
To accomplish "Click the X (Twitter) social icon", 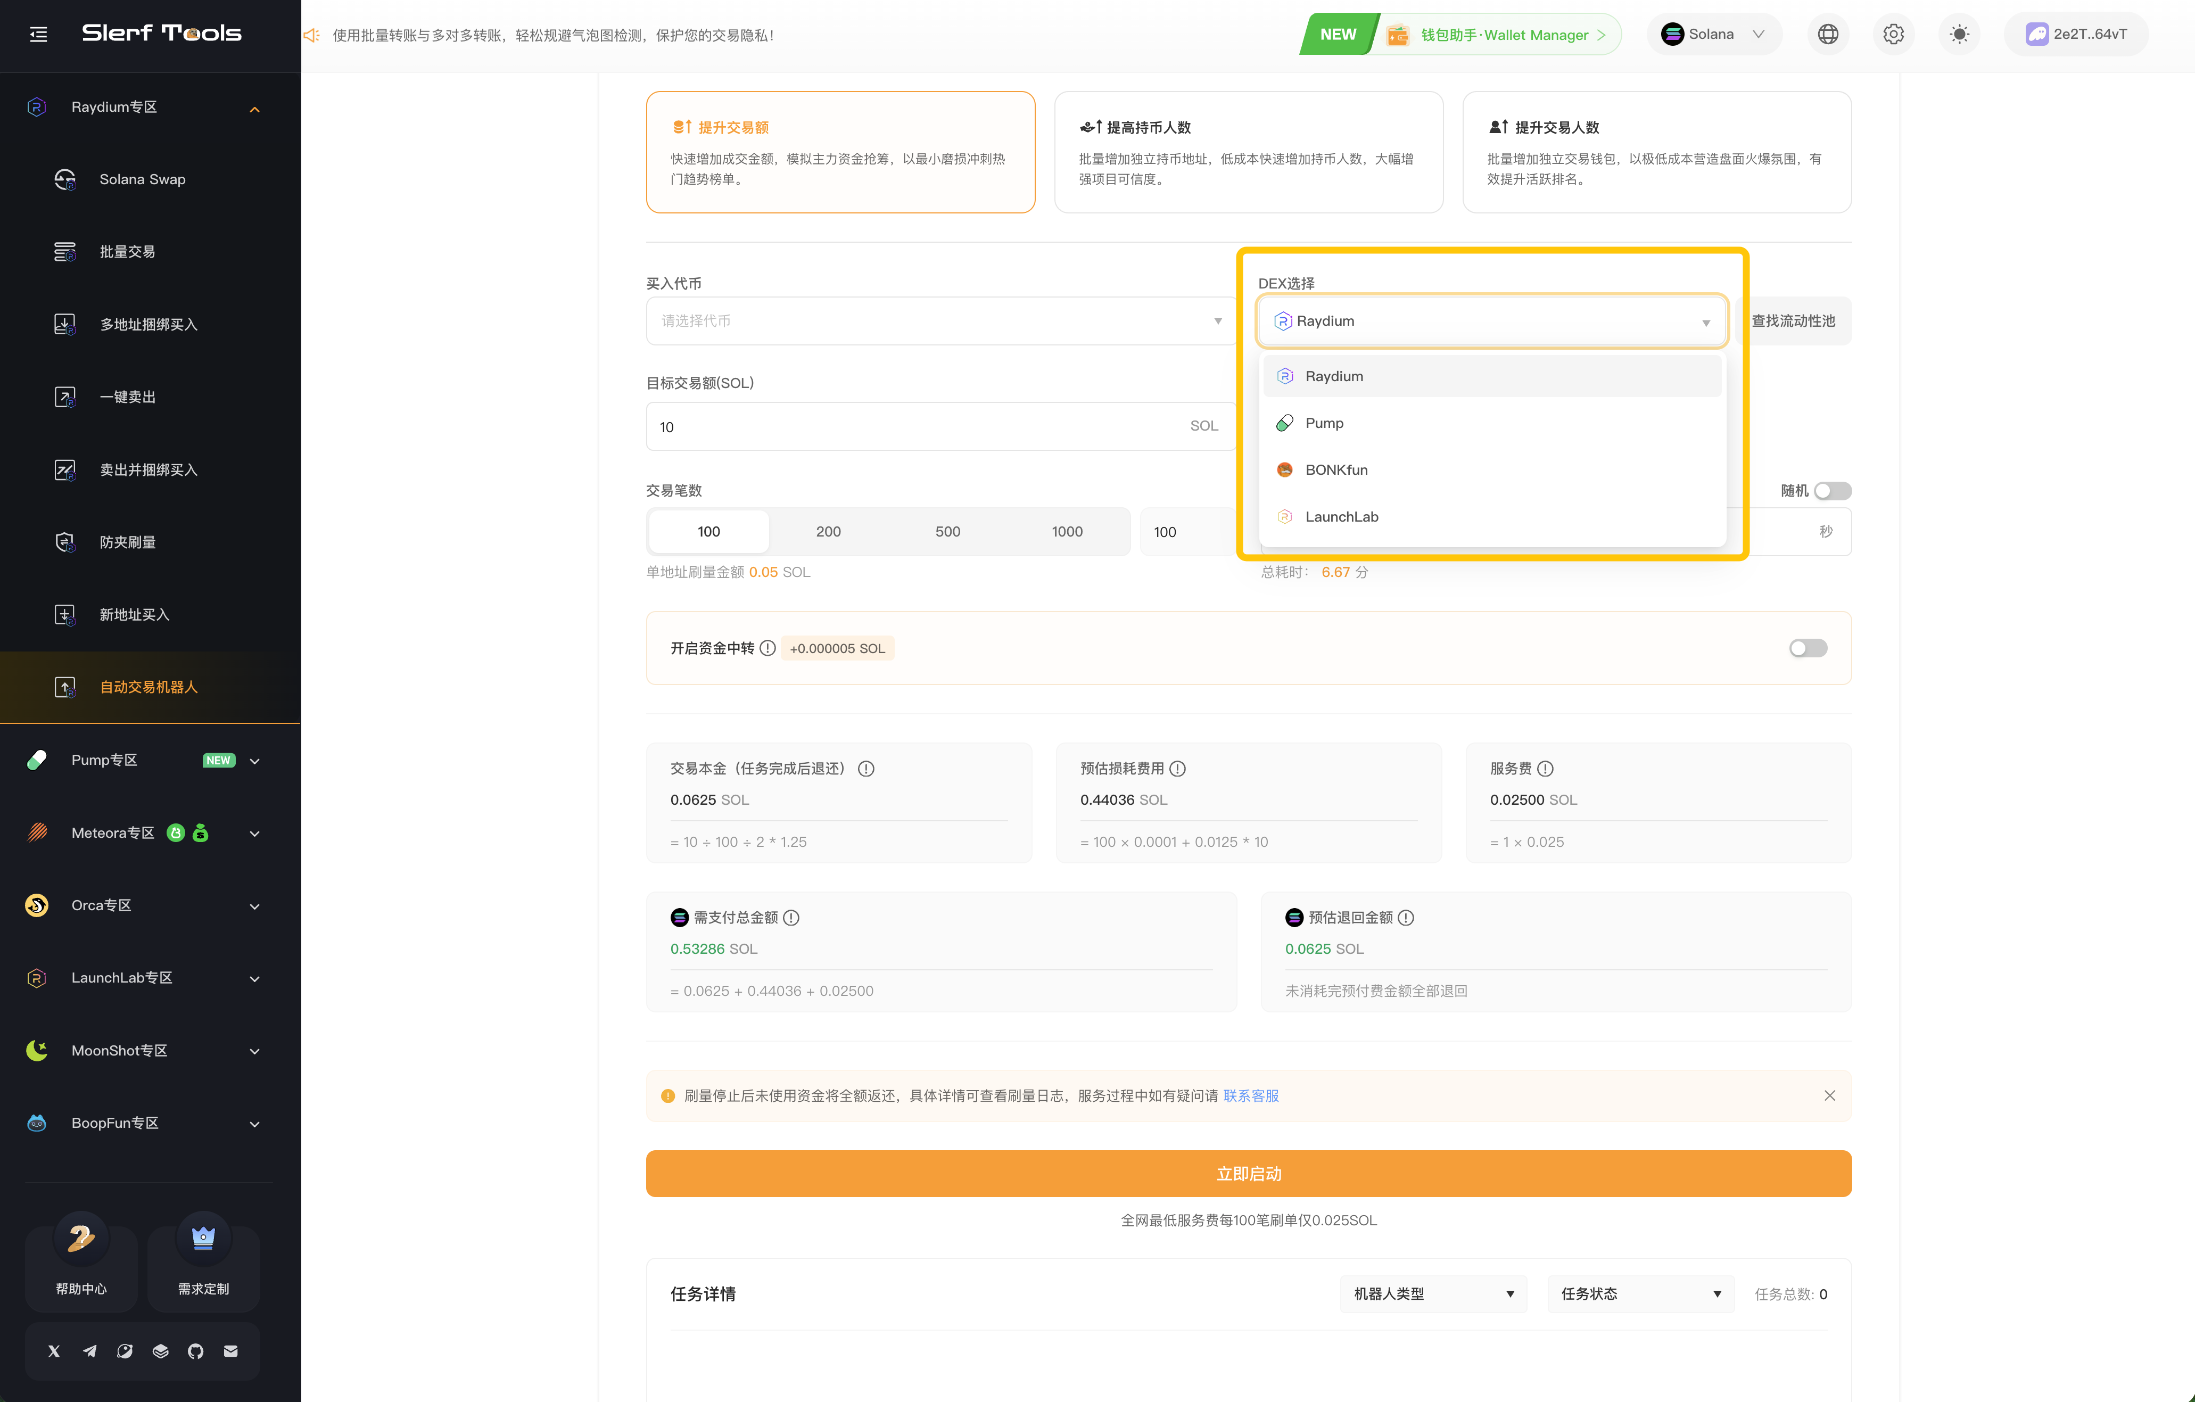I will click(54, 1351).
